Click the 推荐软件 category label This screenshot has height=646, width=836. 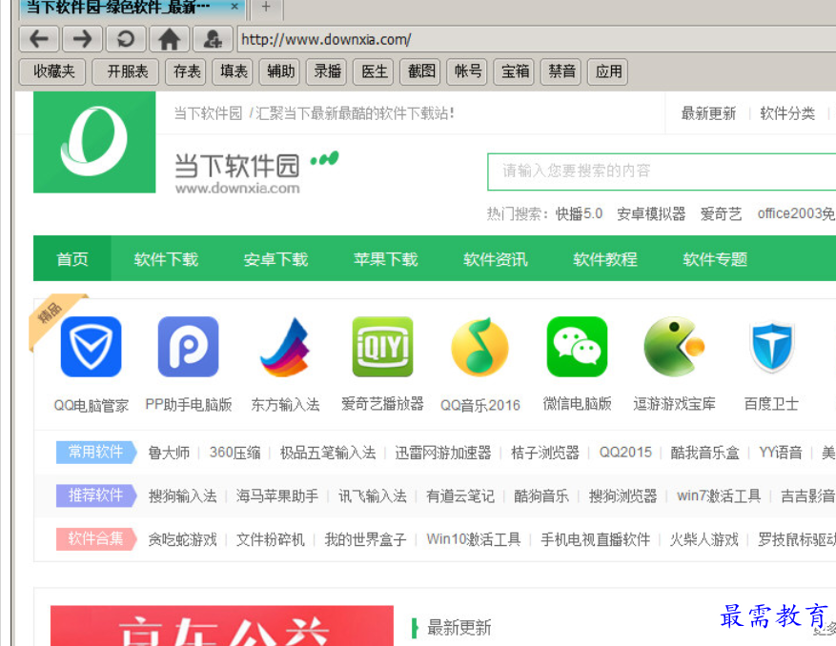point(96,495)
